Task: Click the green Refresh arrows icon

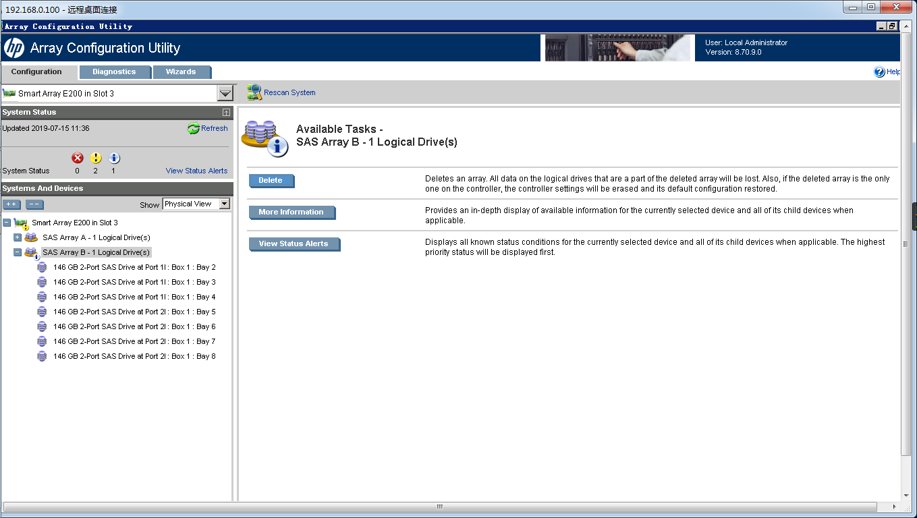Action: 194,128
